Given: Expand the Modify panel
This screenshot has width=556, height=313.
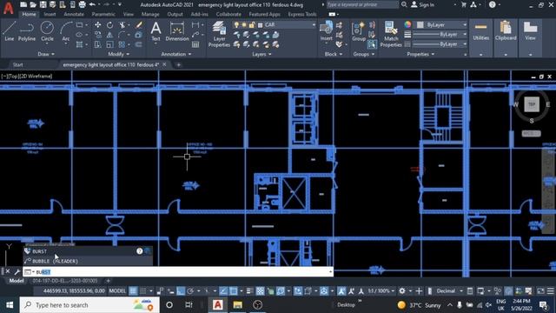Looking at the screenshot, I should (x=119, y=54).
